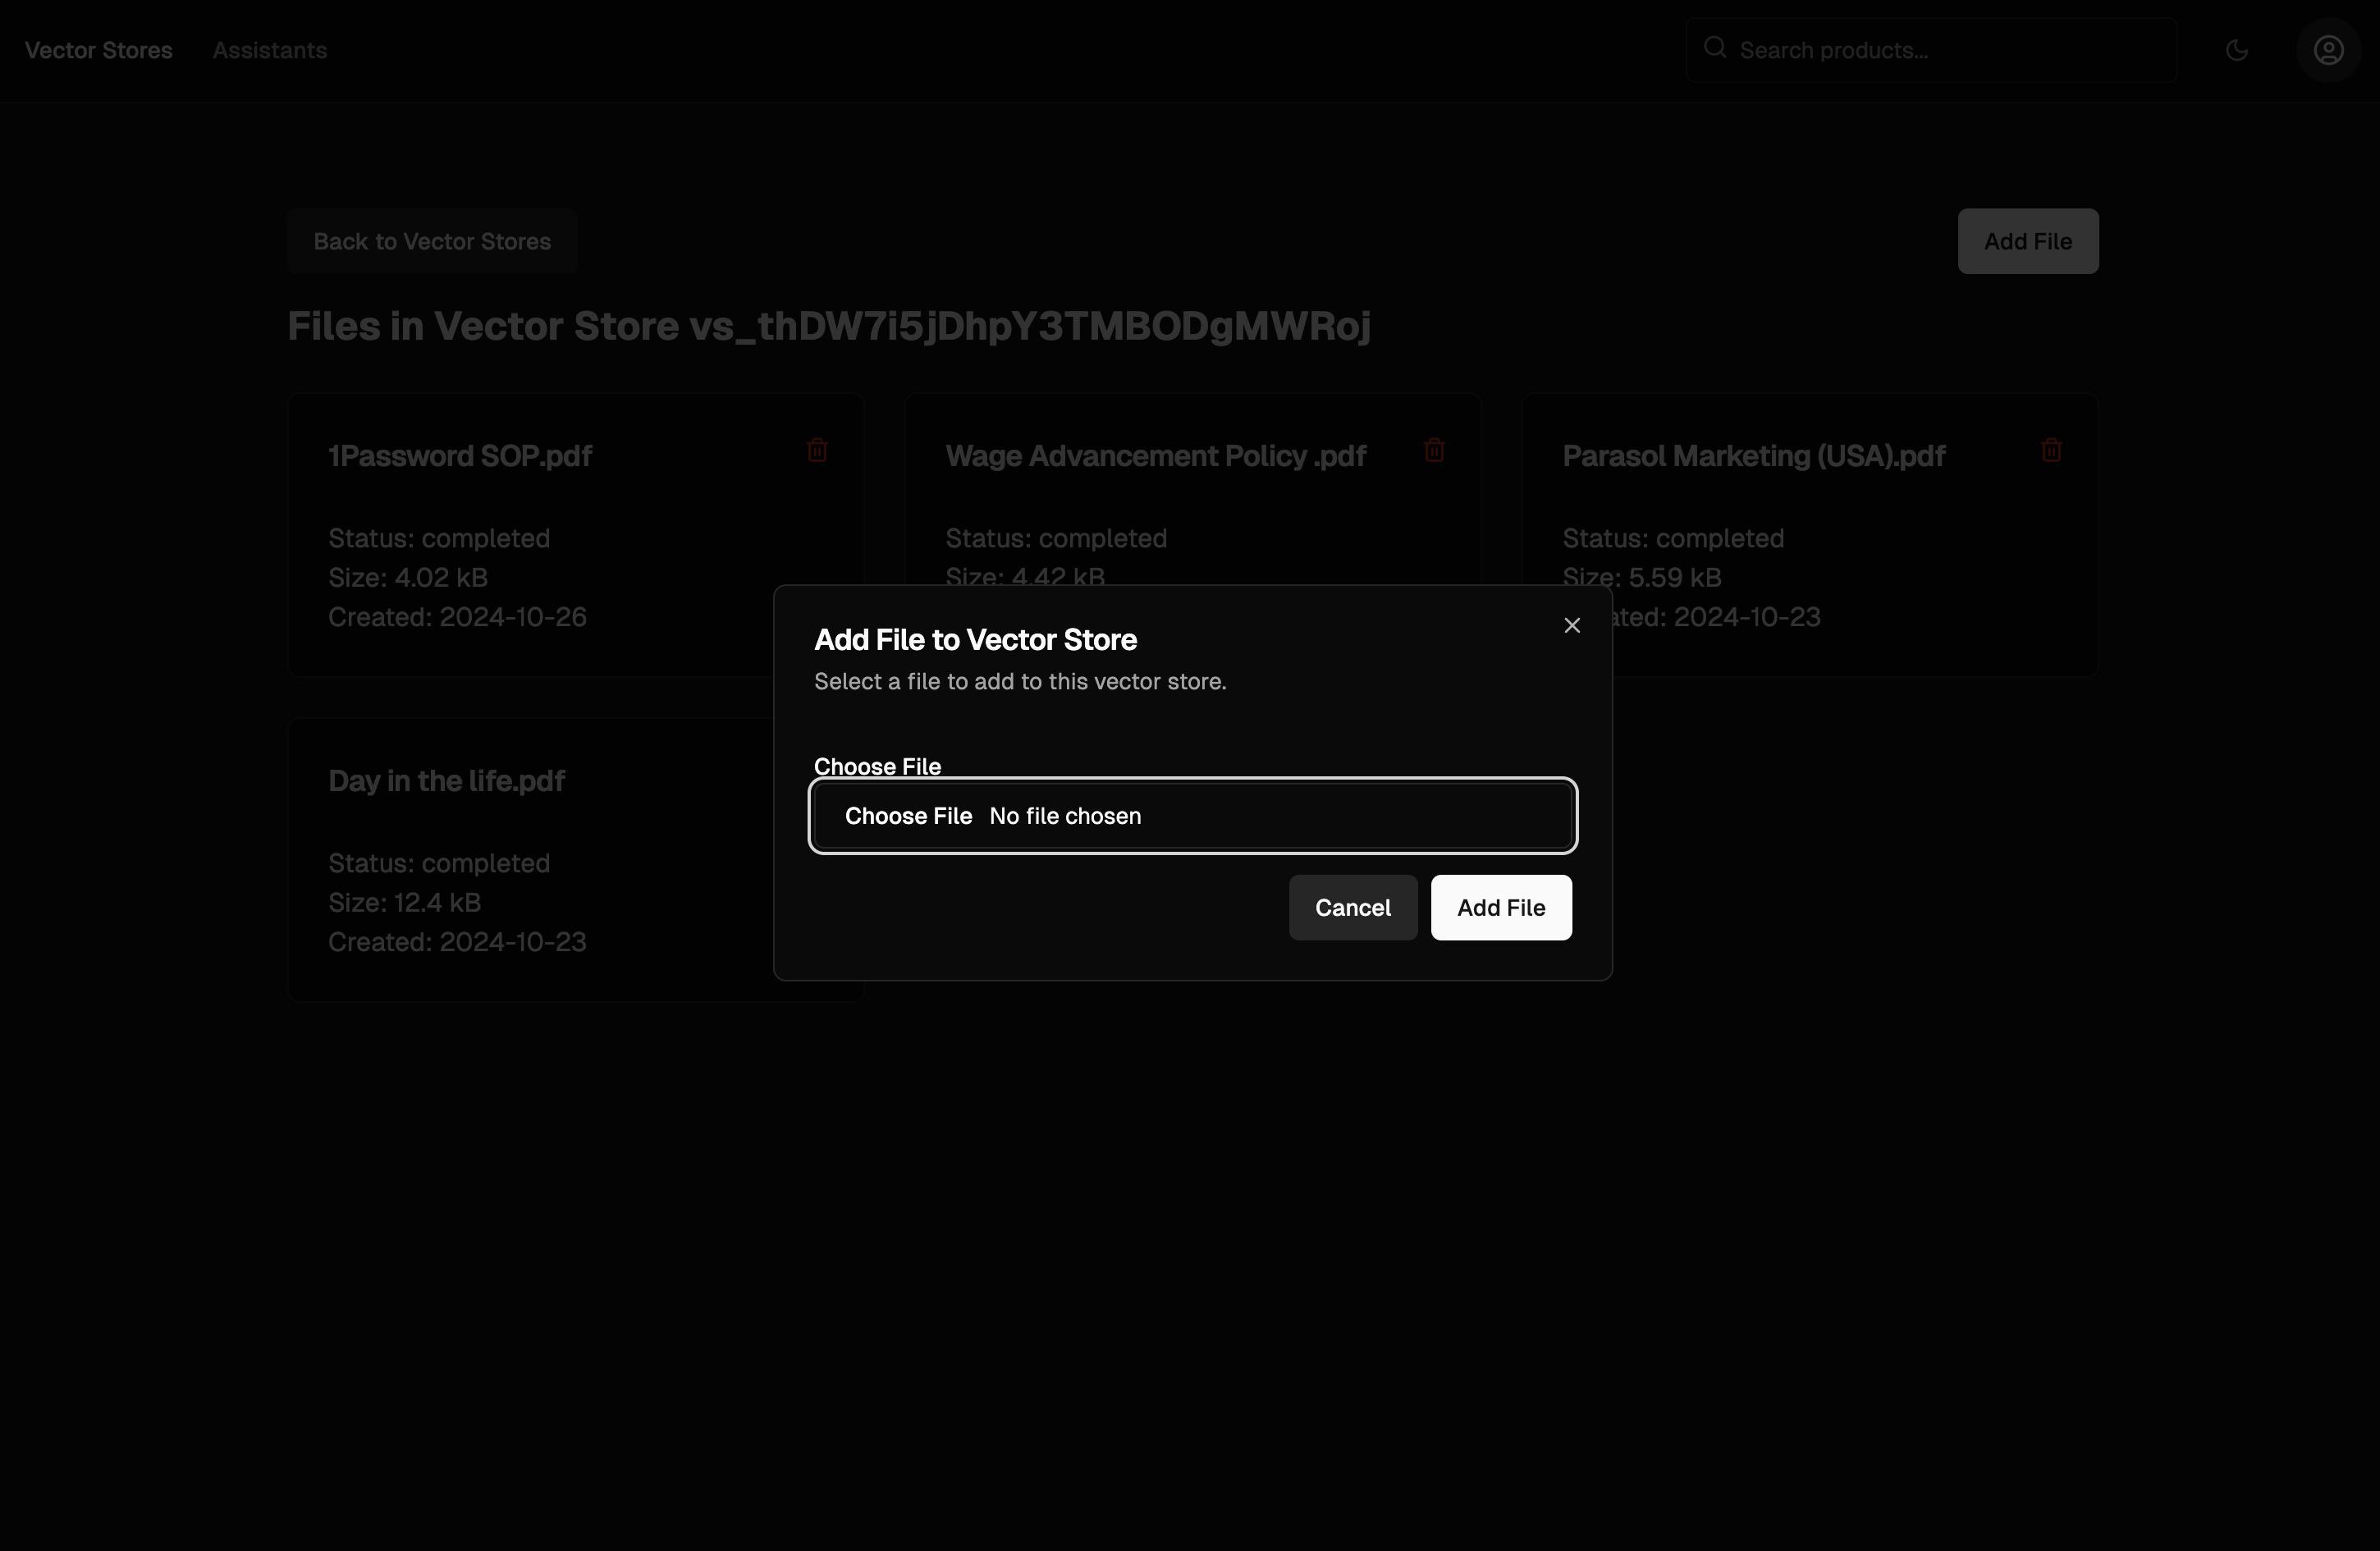Click the Search products input field
This screenshot has height=1551, width=2380.
click(1930, 49)
